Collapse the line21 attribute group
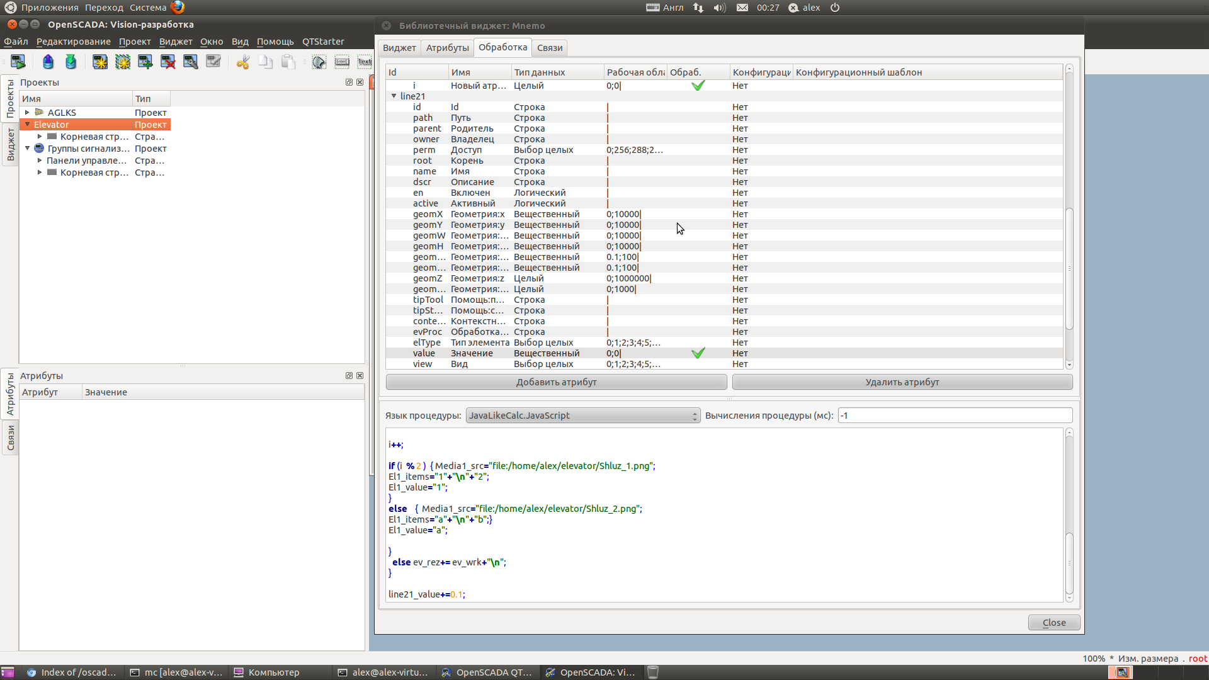 394,96
